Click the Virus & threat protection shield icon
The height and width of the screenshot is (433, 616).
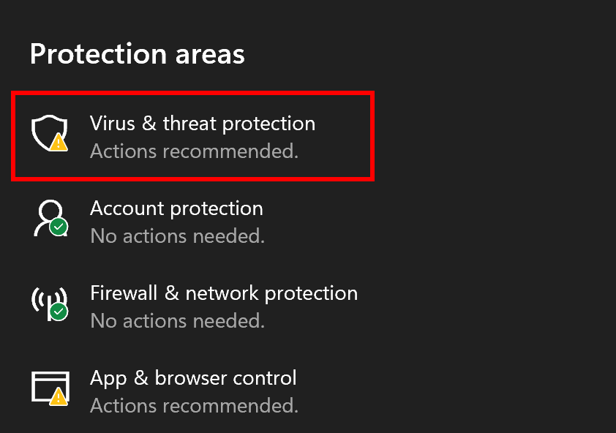pos(48,132)
